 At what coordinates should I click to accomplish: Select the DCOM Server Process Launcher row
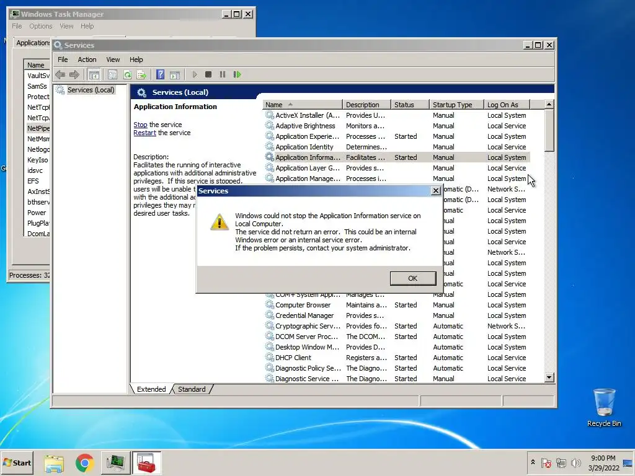click(x=397, y=337)
